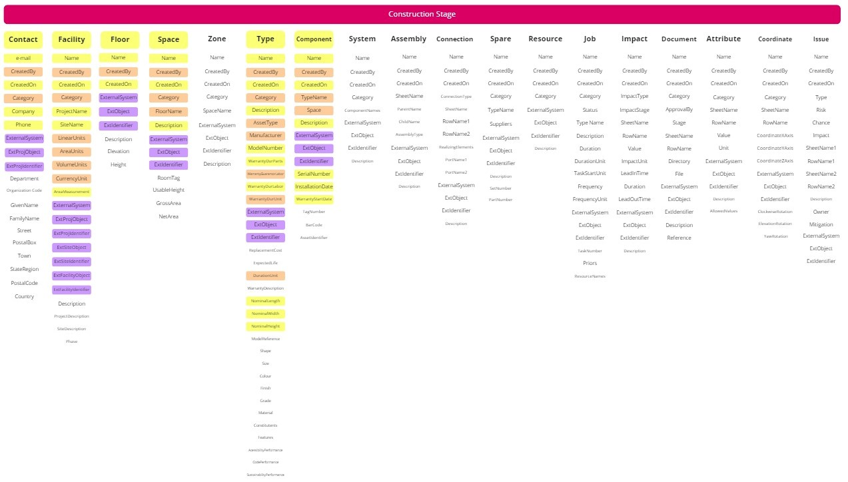The height and width of the screenshot is (482, 848).
Task: Select the Facility column header
Action: pos(71,39)
